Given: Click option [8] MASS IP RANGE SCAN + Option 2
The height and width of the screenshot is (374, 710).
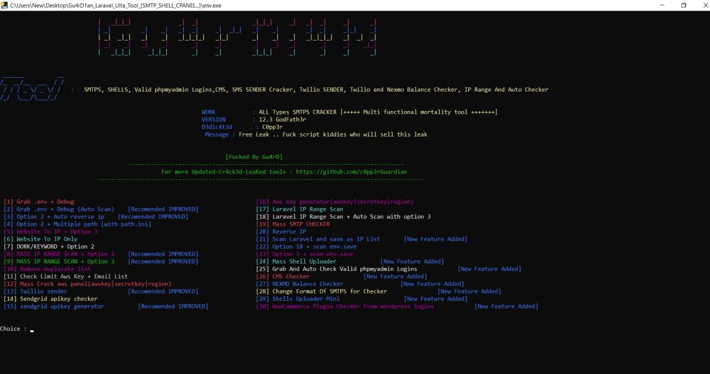Looking at the screenshot, I should click(x=59, y=254).
